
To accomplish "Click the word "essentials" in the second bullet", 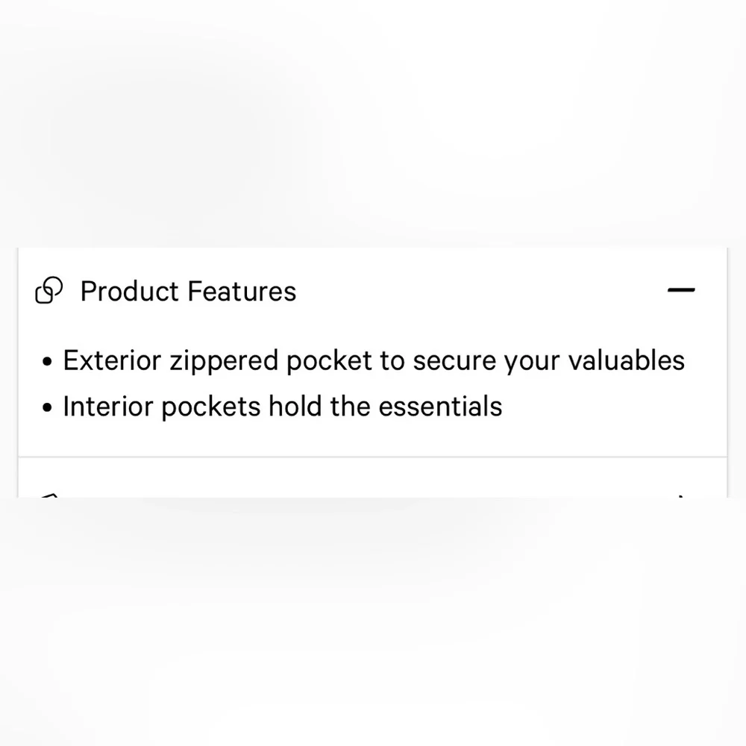I will [x=440, y=407].
